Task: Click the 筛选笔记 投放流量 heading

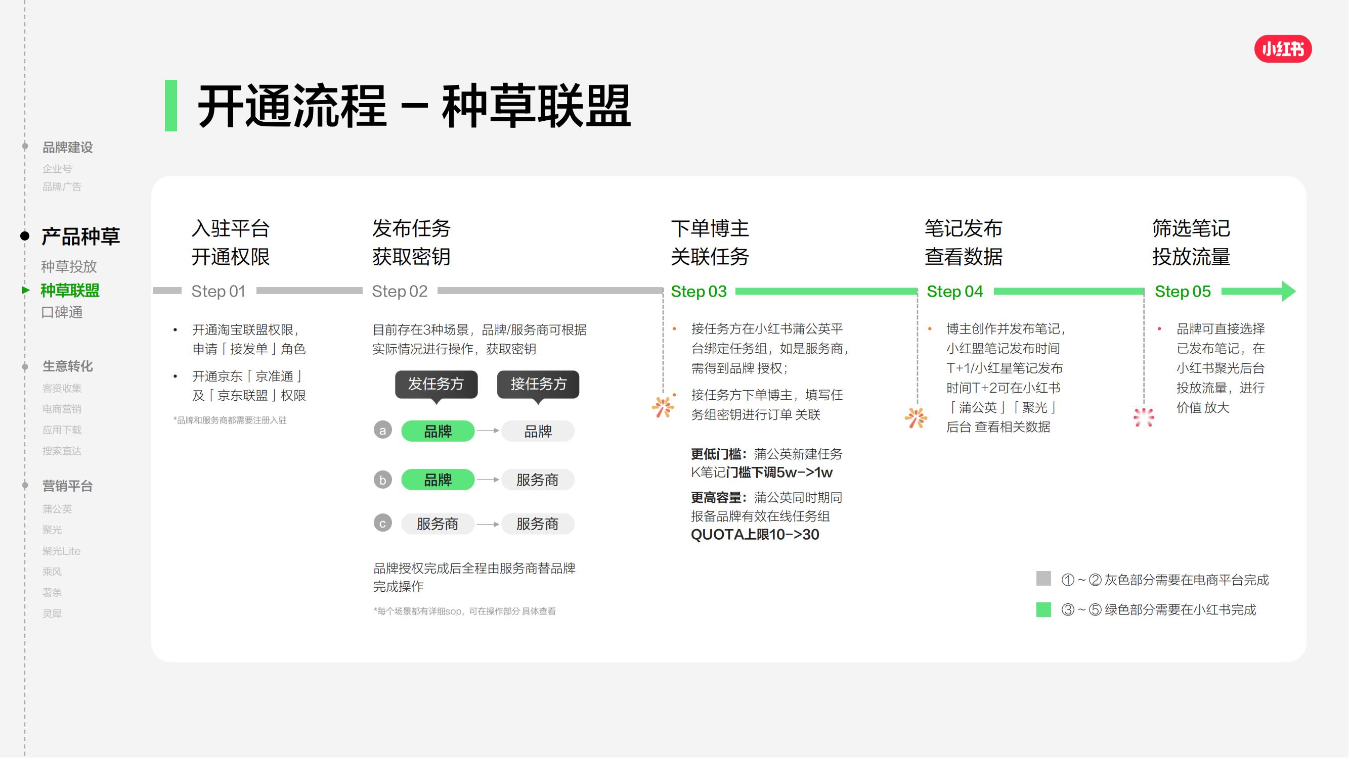Action: point(1191,243)
